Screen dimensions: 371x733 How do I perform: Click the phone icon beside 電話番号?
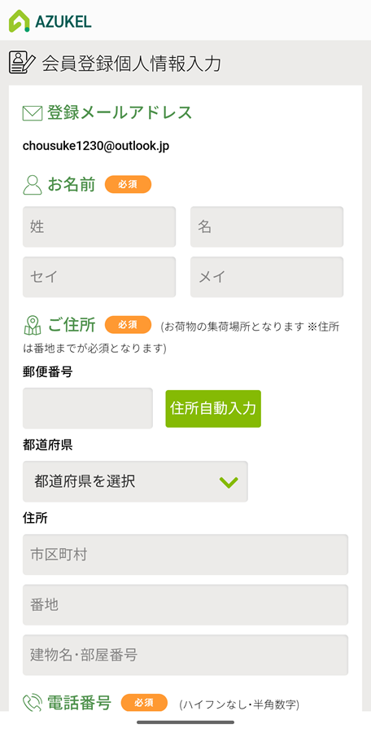[x=33, y=703]
